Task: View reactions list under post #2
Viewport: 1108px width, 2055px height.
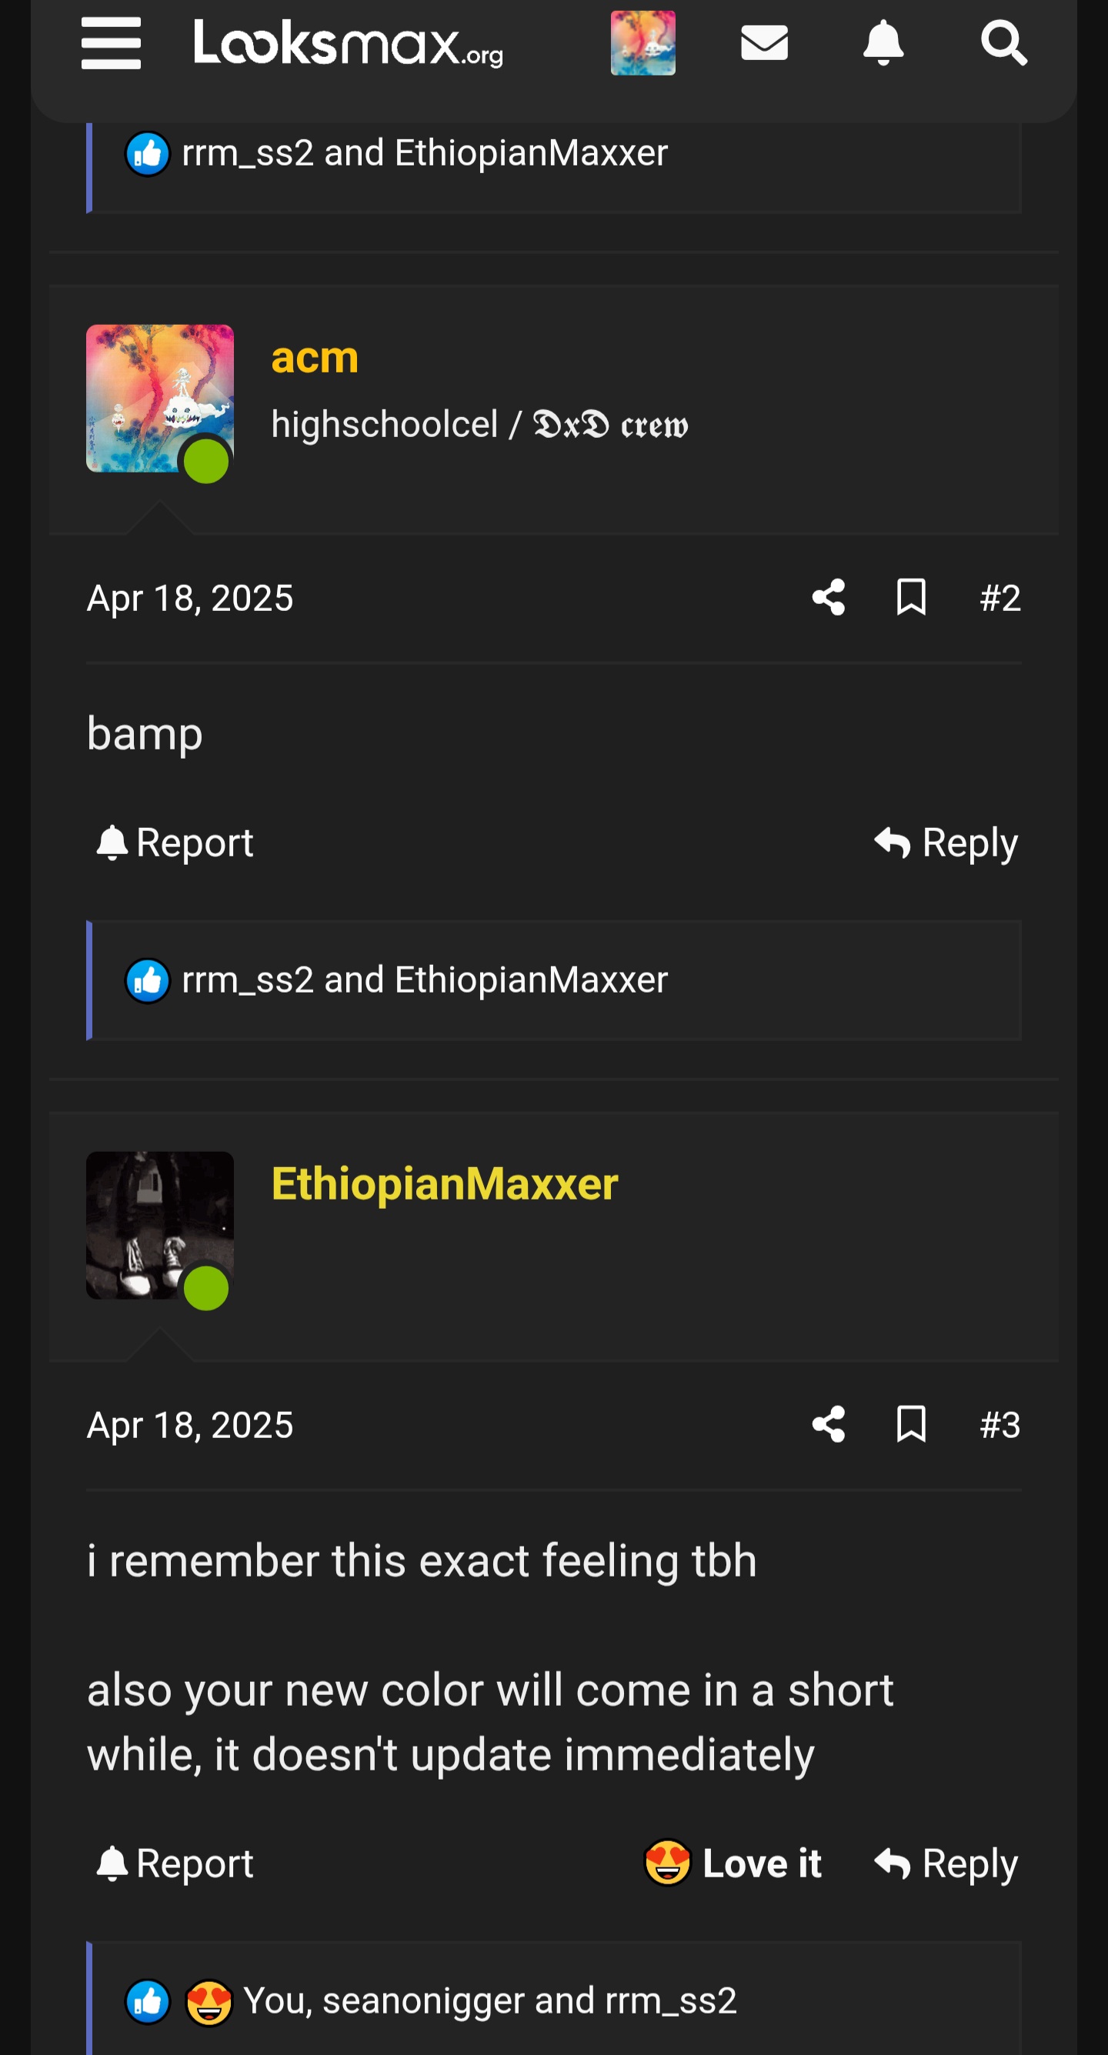Action: point(425,979)
